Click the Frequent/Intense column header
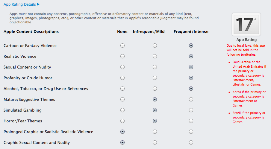The image size is (271, 149). 191,32
